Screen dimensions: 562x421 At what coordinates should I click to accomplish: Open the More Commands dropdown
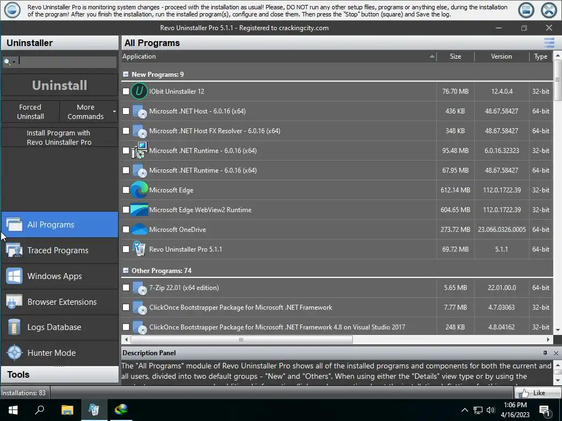coord(114,112)
